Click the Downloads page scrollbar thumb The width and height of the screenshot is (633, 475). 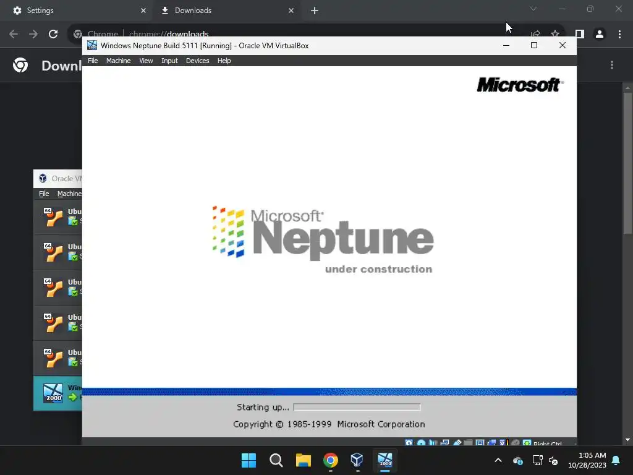click(x=627, y=163)
